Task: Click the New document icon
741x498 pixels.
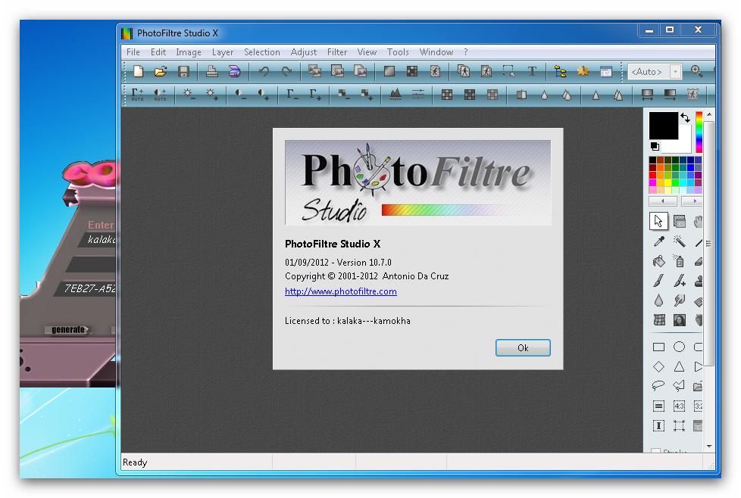Action: (138, 71)
